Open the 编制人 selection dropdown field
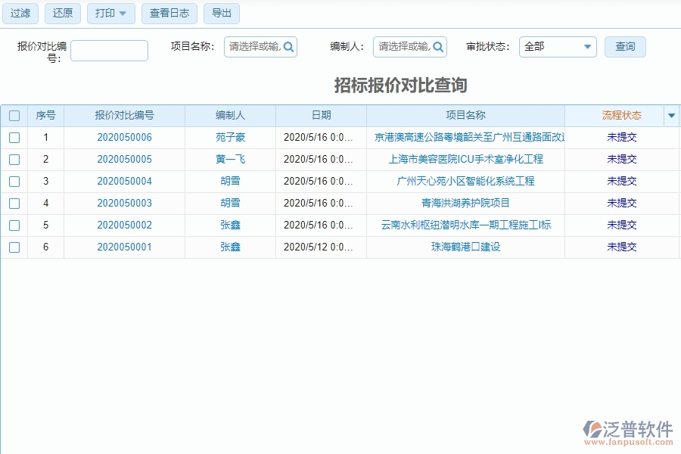Image resolution: width=681 pixels, height=454 pixels. [403, 47]
